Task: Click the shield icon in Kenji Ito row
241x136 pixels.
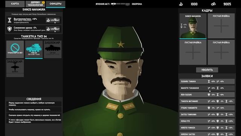Action: 218,121
